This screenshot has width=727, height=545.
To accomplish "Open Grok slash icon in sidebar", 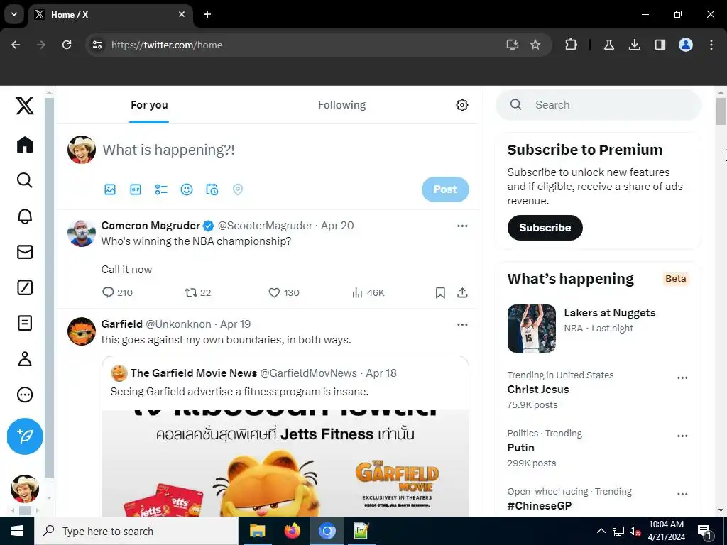I will coord(25,287).
